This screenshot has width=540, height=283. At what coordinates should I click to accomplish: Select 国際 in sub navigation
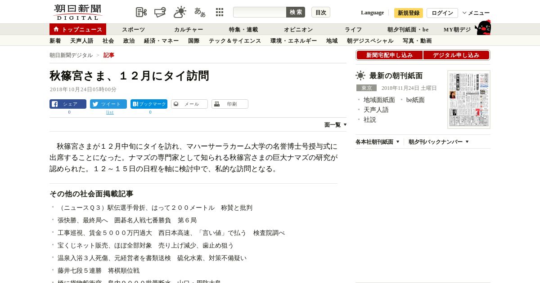pyautogui.click(x=194, y=41)
